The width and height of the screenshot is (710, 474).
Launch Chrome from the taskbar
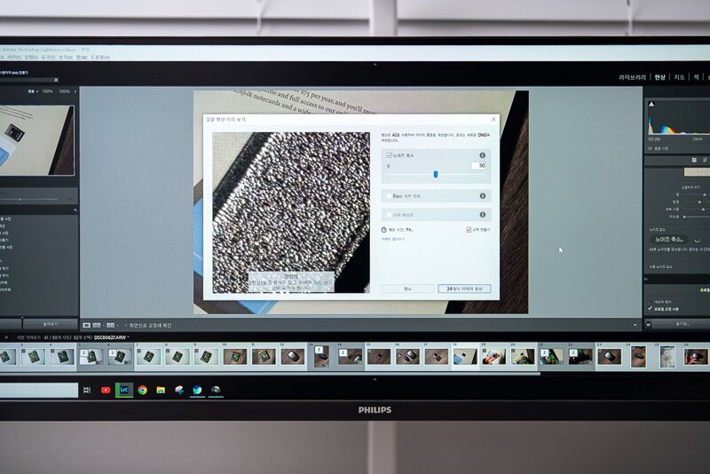[143, 390]
